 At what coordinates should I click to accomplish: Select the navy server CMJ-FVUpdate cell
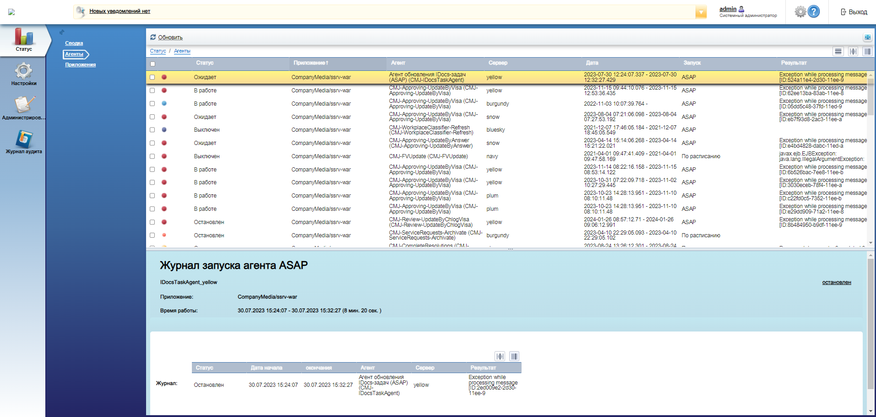coord(492,156)
